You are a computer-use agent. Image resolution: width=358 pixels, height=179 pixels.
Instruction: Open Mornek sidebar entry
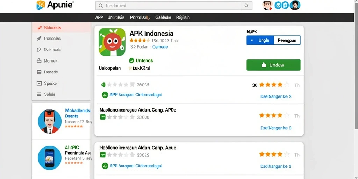click(x=50, y=61)
